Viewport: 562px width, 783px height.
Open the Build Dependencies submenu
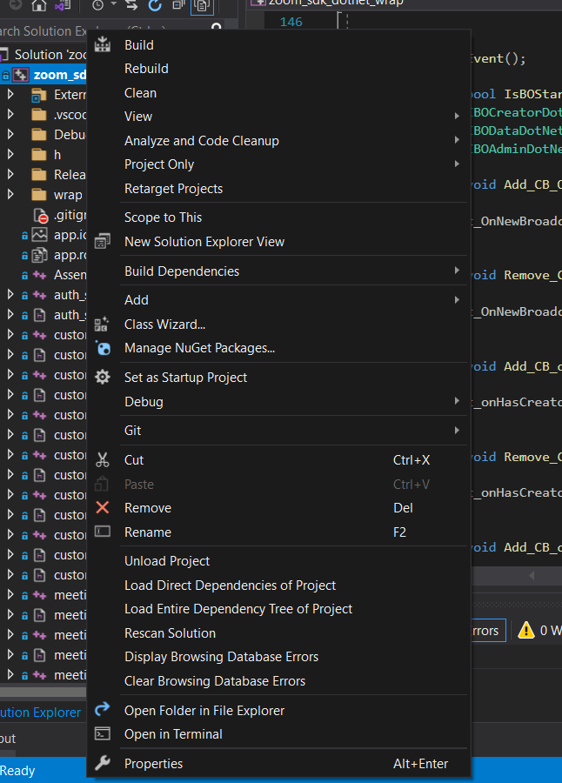[278, 271]
